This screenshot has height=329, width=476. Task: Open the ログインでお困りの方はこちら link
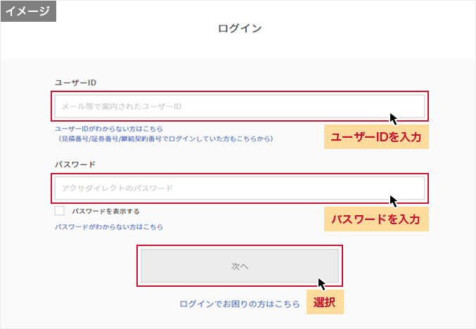240,304
